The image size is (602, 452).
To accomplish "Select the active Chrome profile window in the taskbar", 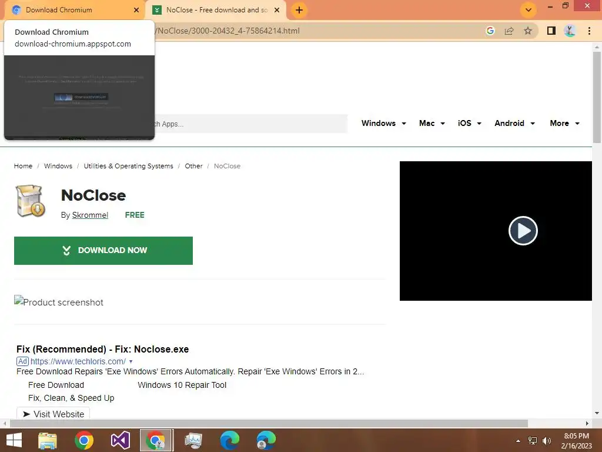I will coord(156,440).
